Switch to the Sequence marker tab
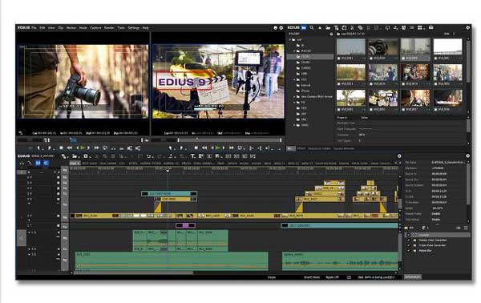This screenshot has height=303, width=481. (319, 149)
